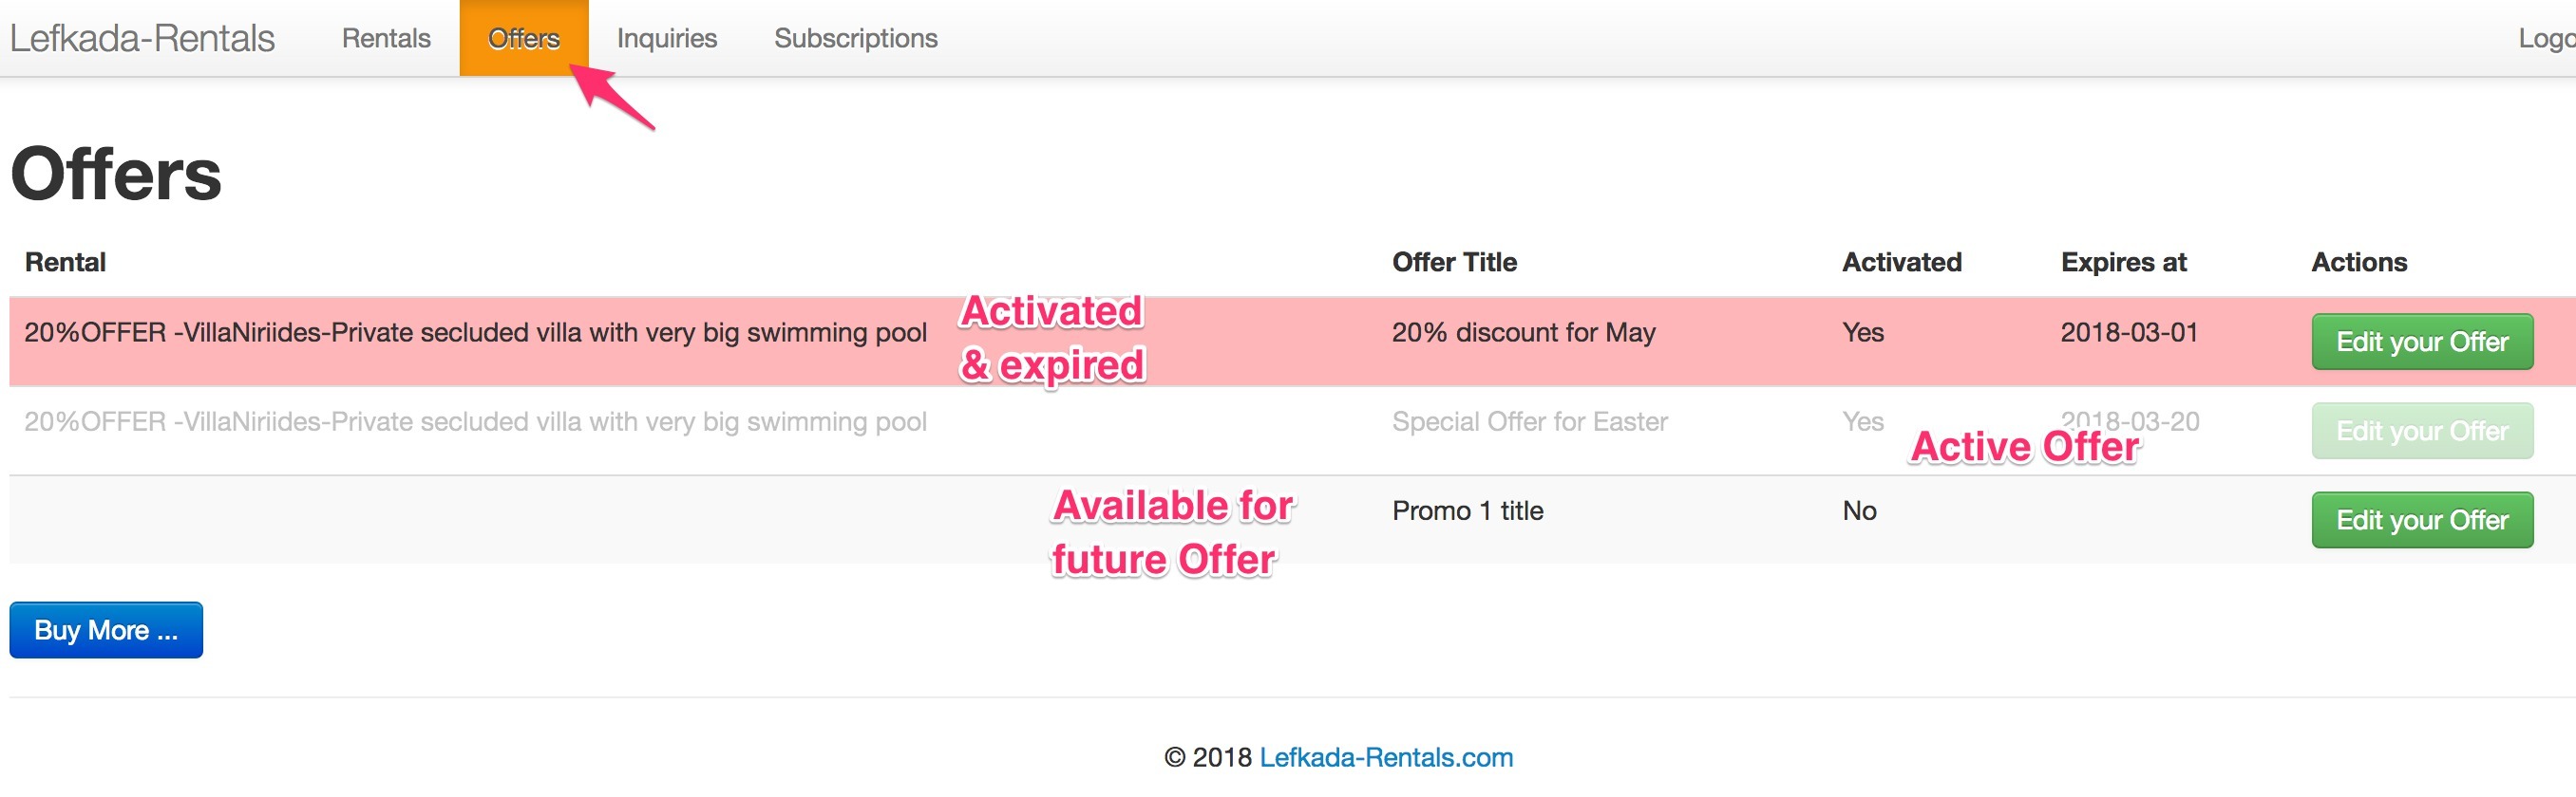This screenshot has width=2576, height=797.
Task: Click the Buy More button
Action: pos(106,630)
